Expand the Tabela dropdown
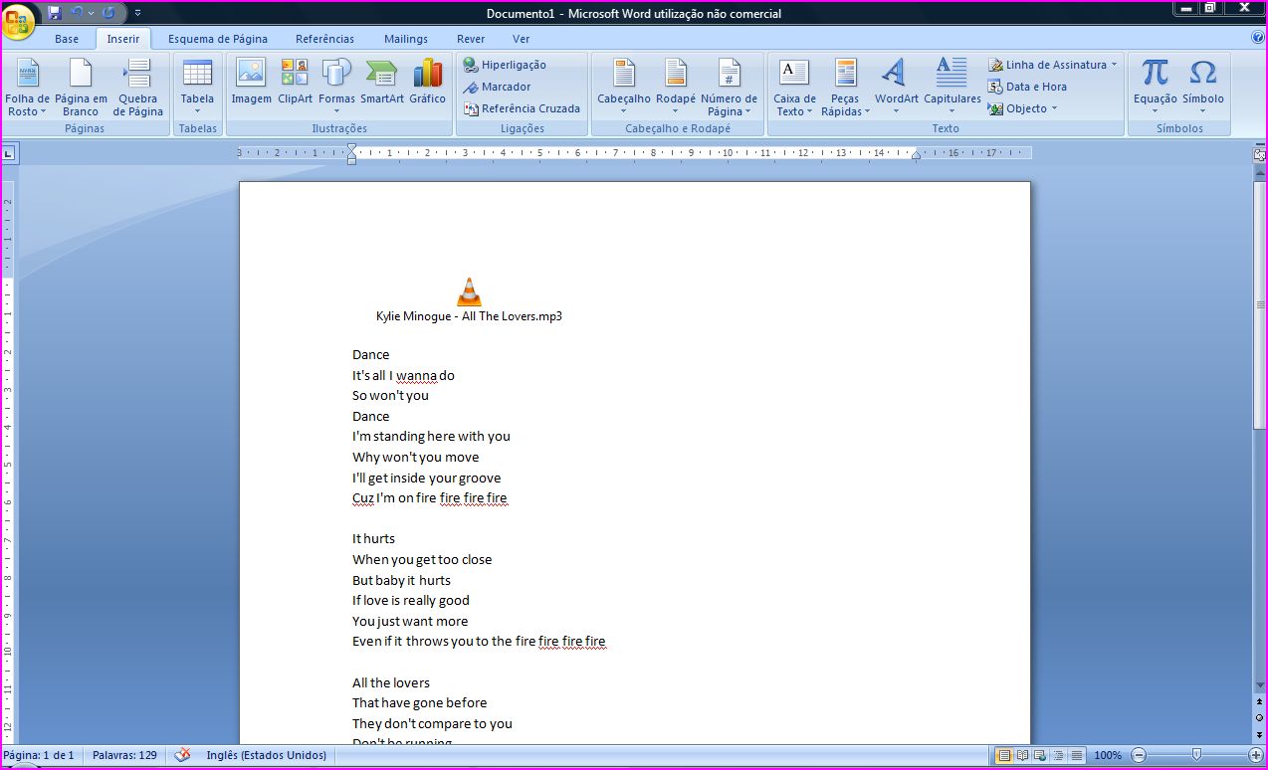The image size is (1268, 770). coord(197,110)
